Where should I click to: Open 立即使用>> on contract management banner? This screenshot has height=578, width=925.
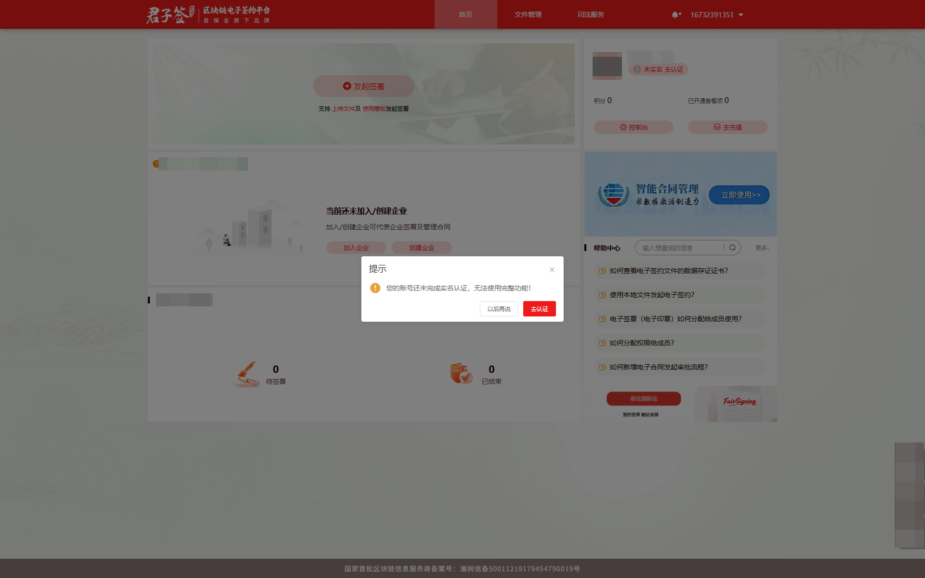tap(740, 195)
